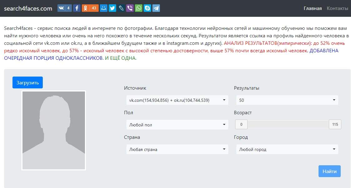Viewport: 351px width, 188px height.
Task: Click the Возраст age range slider track
Action: (288, 125)
